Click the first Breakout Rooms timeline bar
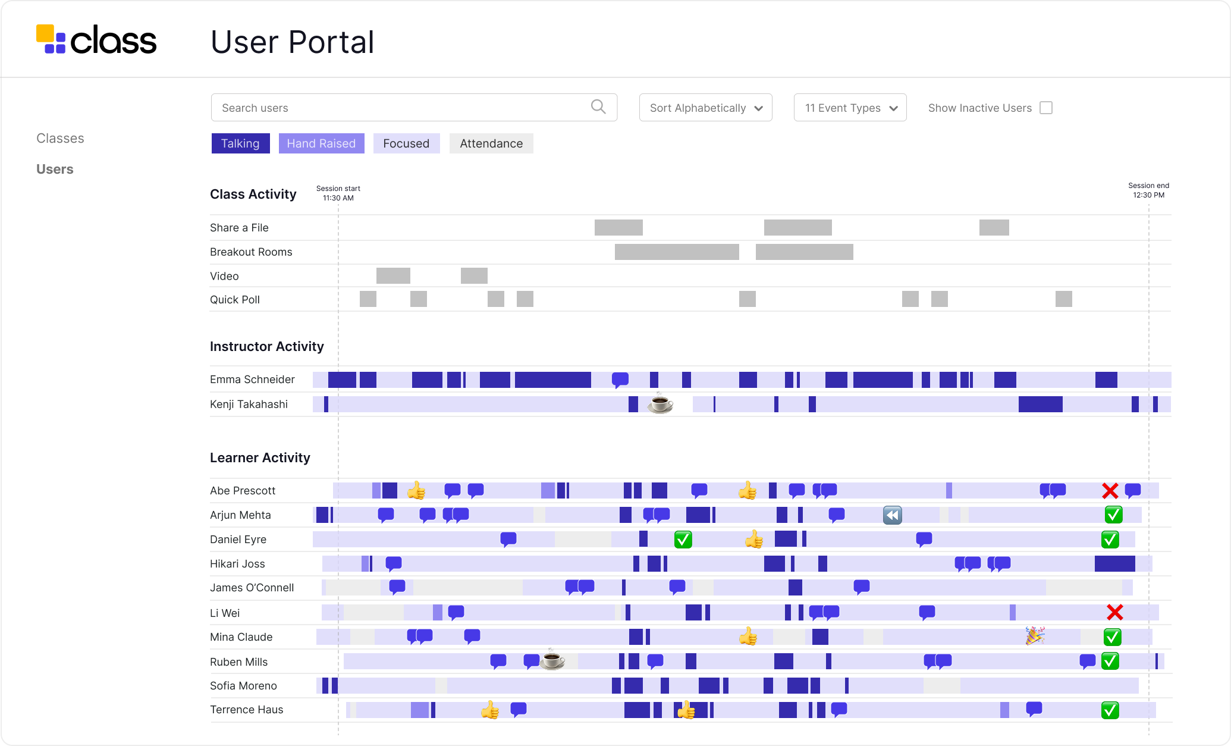Image resolution: width=1231 pixels, height=746 pixels. [677, 252]
